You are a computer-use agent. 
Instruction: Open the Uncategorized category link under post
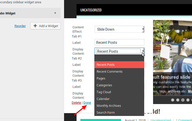click(x=161, y=120)
